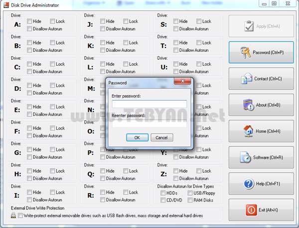Click the About book icon
This screenshot has height=228, width=299.
248,105
